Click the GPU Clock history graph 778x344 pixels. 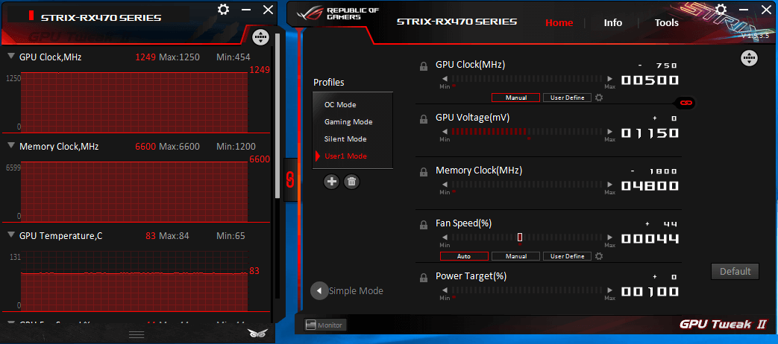(134, 102)
